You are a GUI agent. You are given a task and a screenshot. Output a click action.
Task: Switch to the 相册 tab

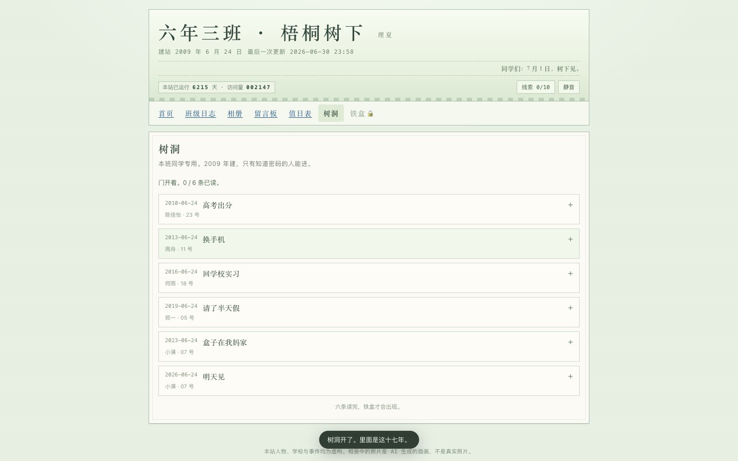(235, 114)
